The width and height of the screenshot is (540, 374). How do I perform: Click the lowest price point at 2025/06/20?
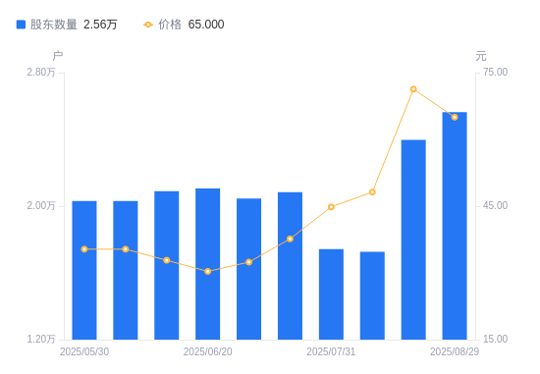pyautogui.click(x=208, y=271)
